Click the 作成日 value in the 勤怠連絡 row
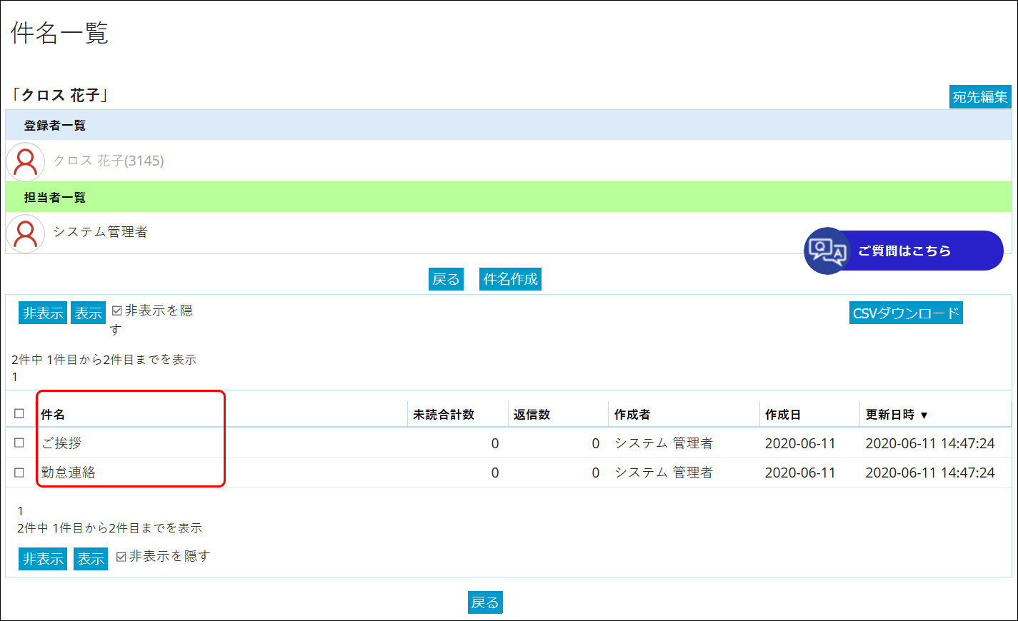Screen dimensions: 1018x621 tap(800, 473)
